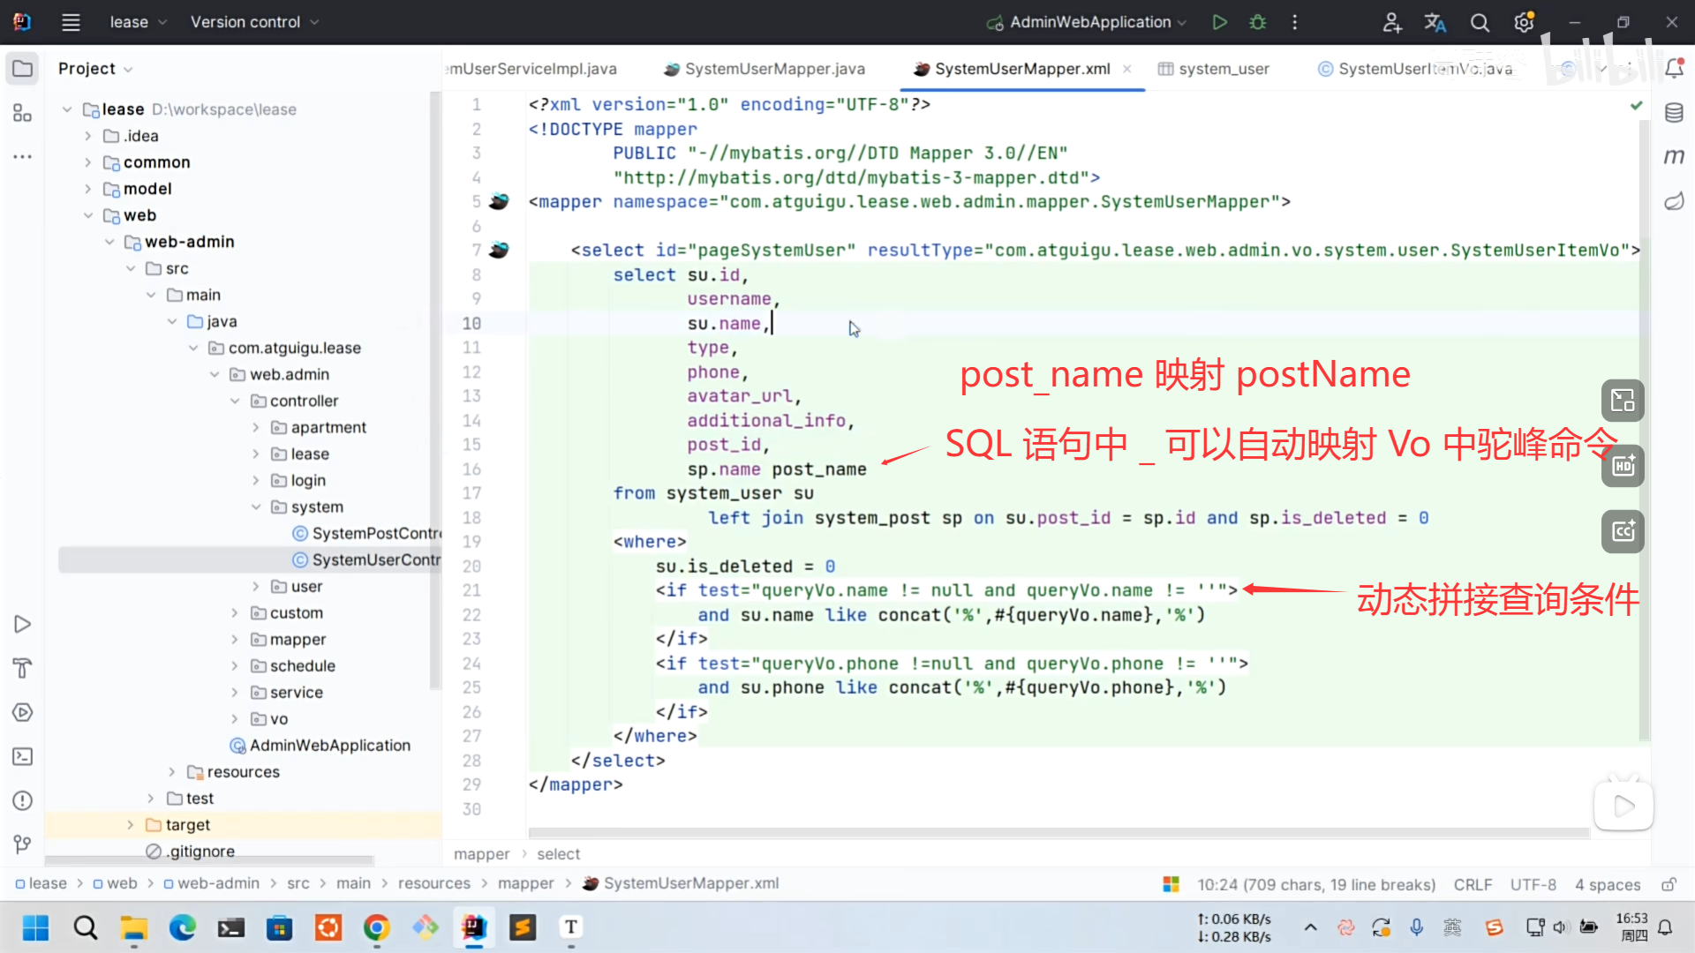This screenshot has width=1695, height=953.
Task: Open the Terminal tool window
Action: [23, 756]
